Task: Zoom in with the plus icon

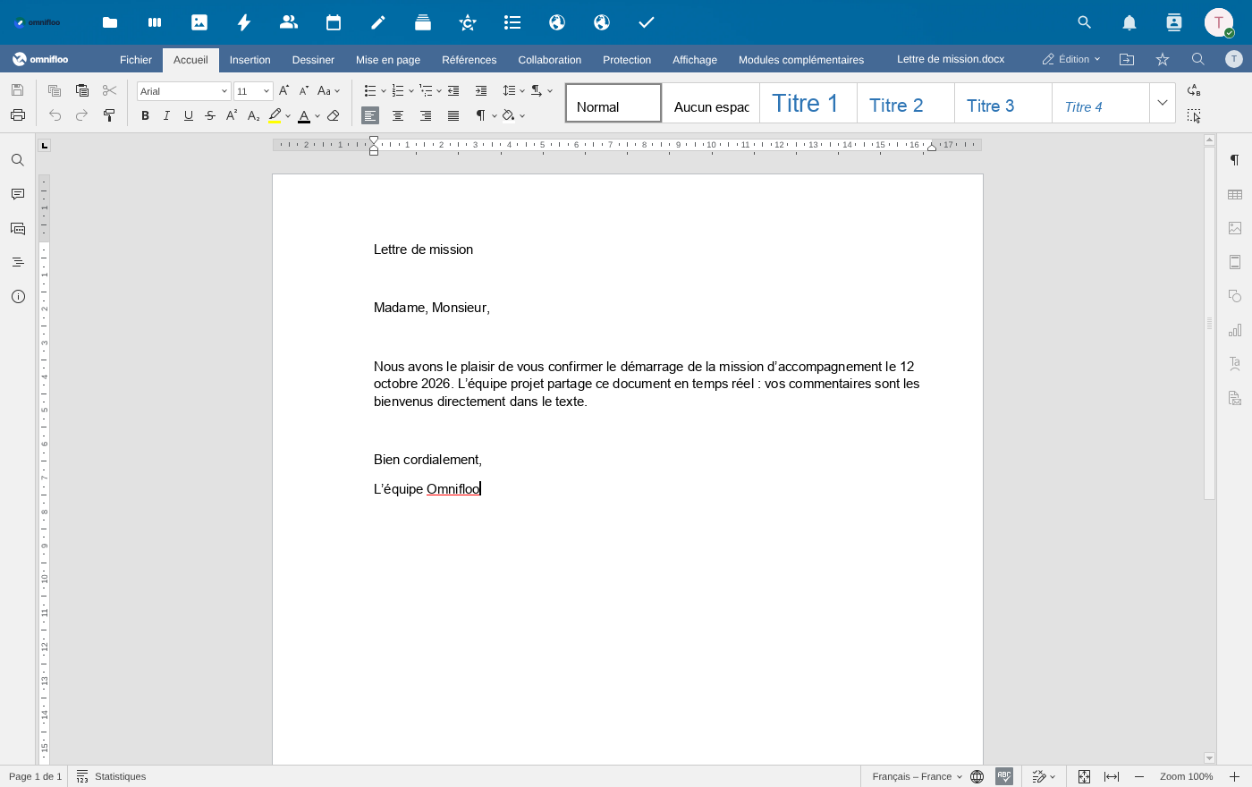Action: point(1234,776)
